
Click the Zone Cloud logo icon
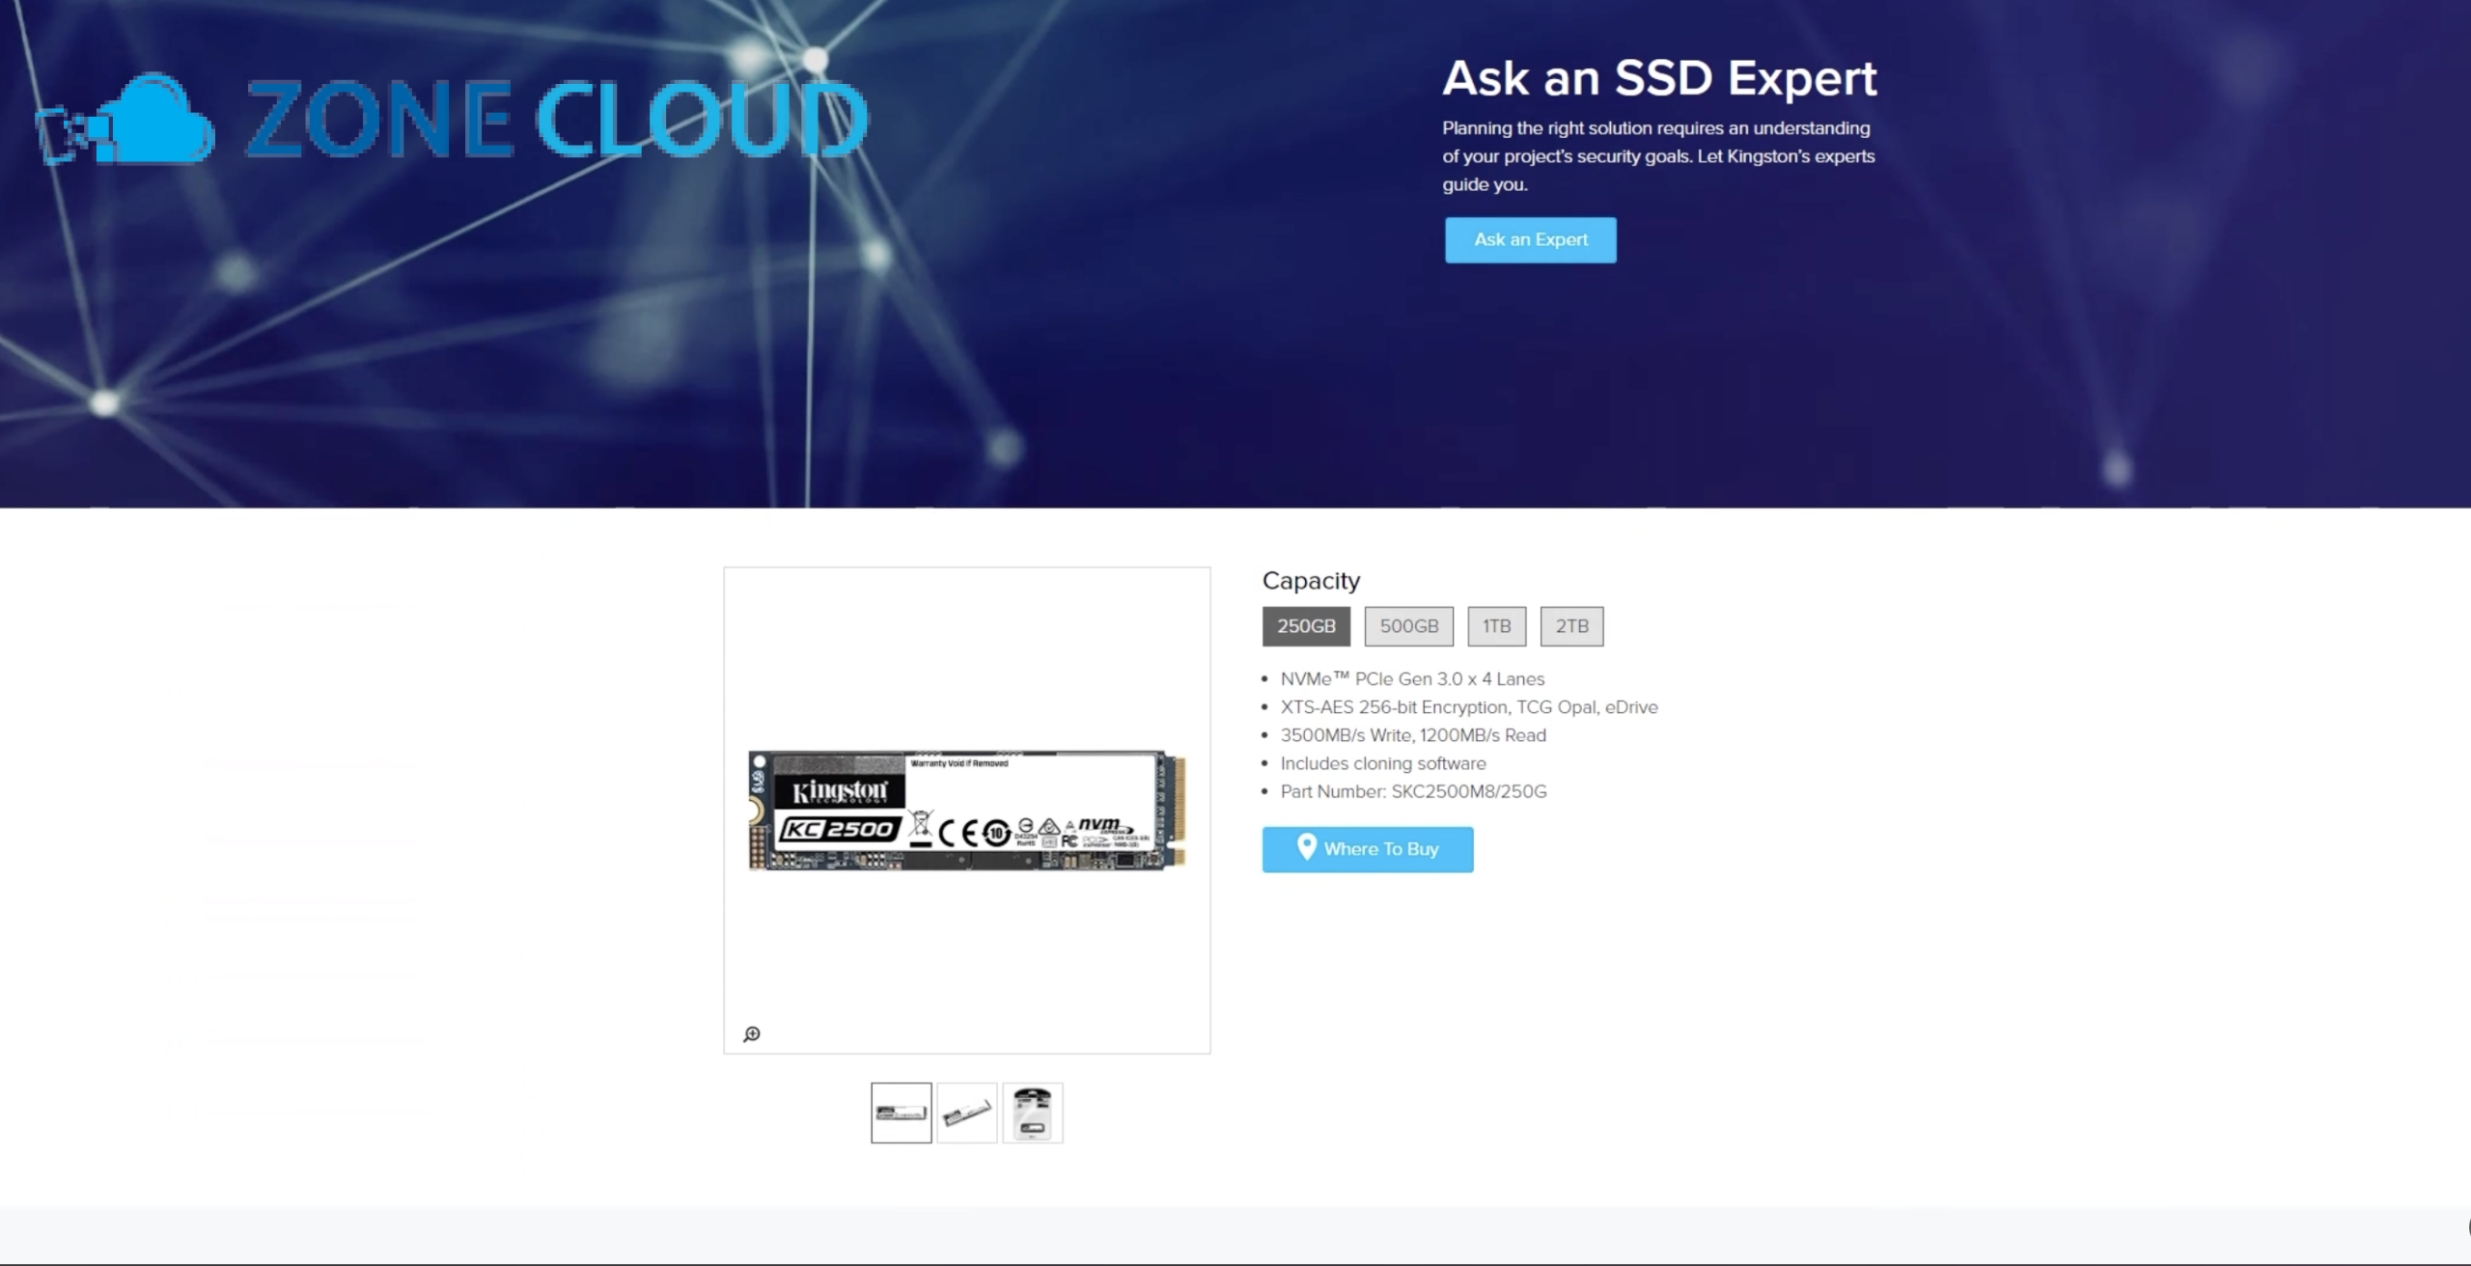(125, 120)
